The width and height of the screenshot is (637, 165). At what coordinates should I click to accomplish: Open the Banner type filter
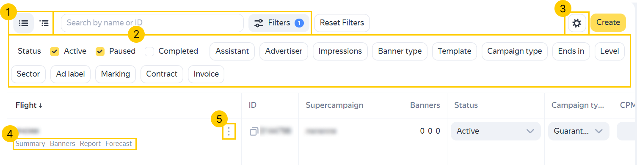(x=400, y=51)
